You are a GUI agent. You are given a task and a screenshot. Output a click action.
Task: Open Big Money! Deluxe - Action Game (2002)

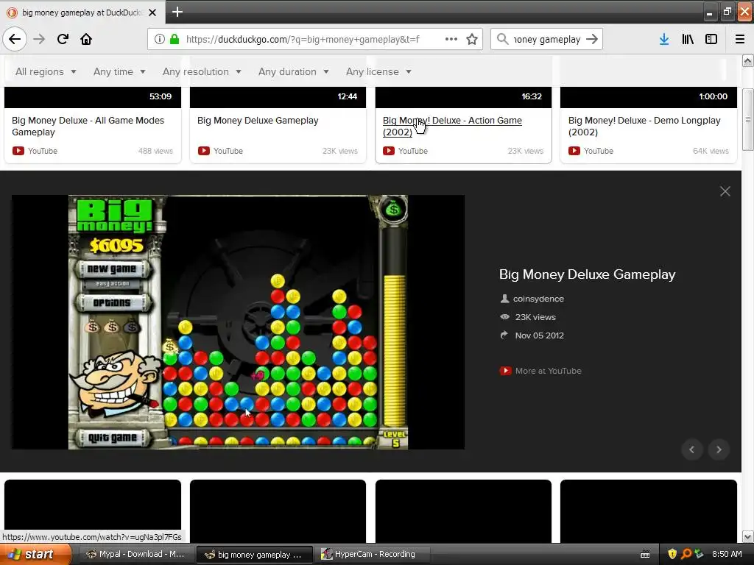(x=452, y=127)
